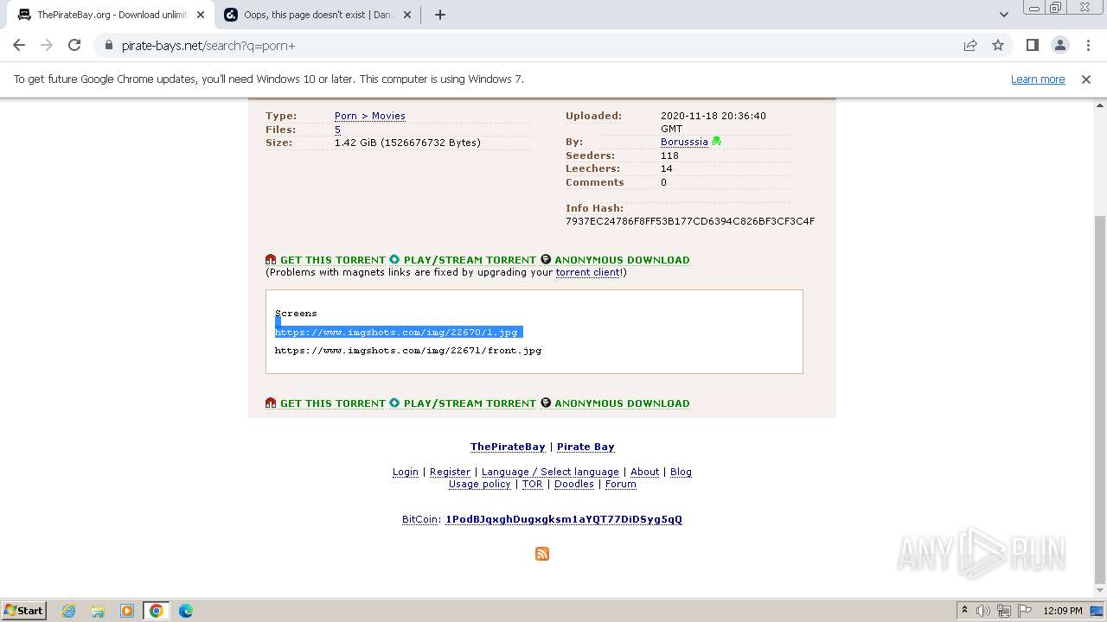This screenshot has width=1107, height=622.
Task: Open the Porn > Movies category link
Action: pyautogui.click(x=370, y=116)
